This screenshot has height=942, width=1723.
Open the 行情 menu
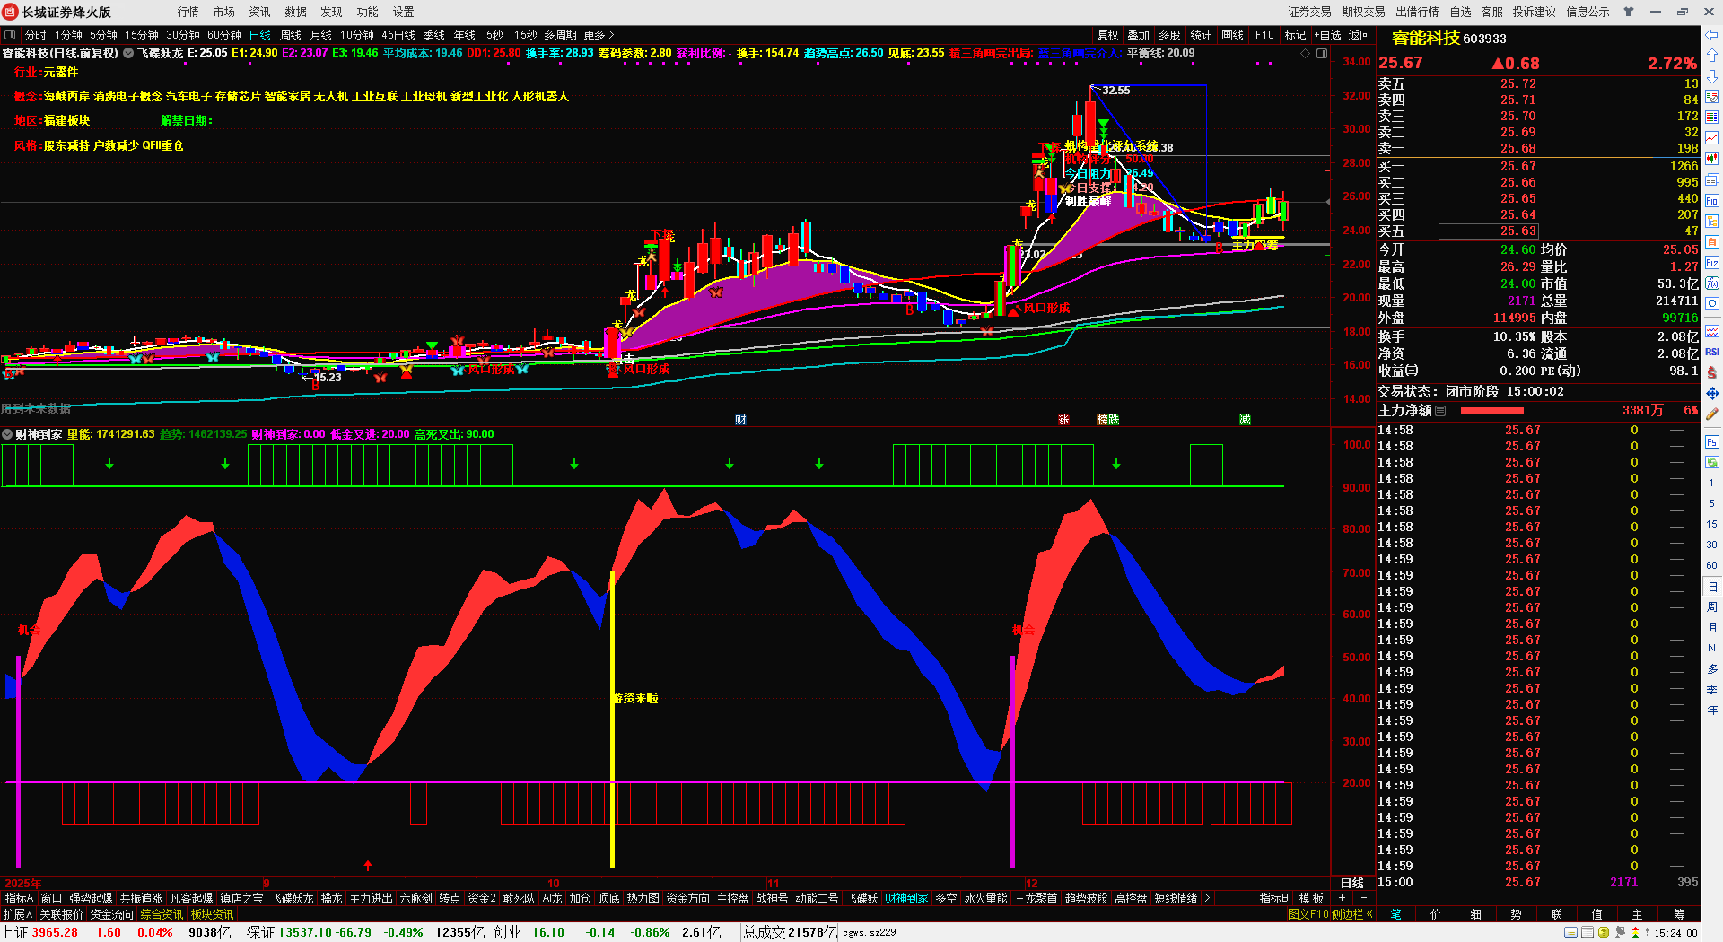188,12
